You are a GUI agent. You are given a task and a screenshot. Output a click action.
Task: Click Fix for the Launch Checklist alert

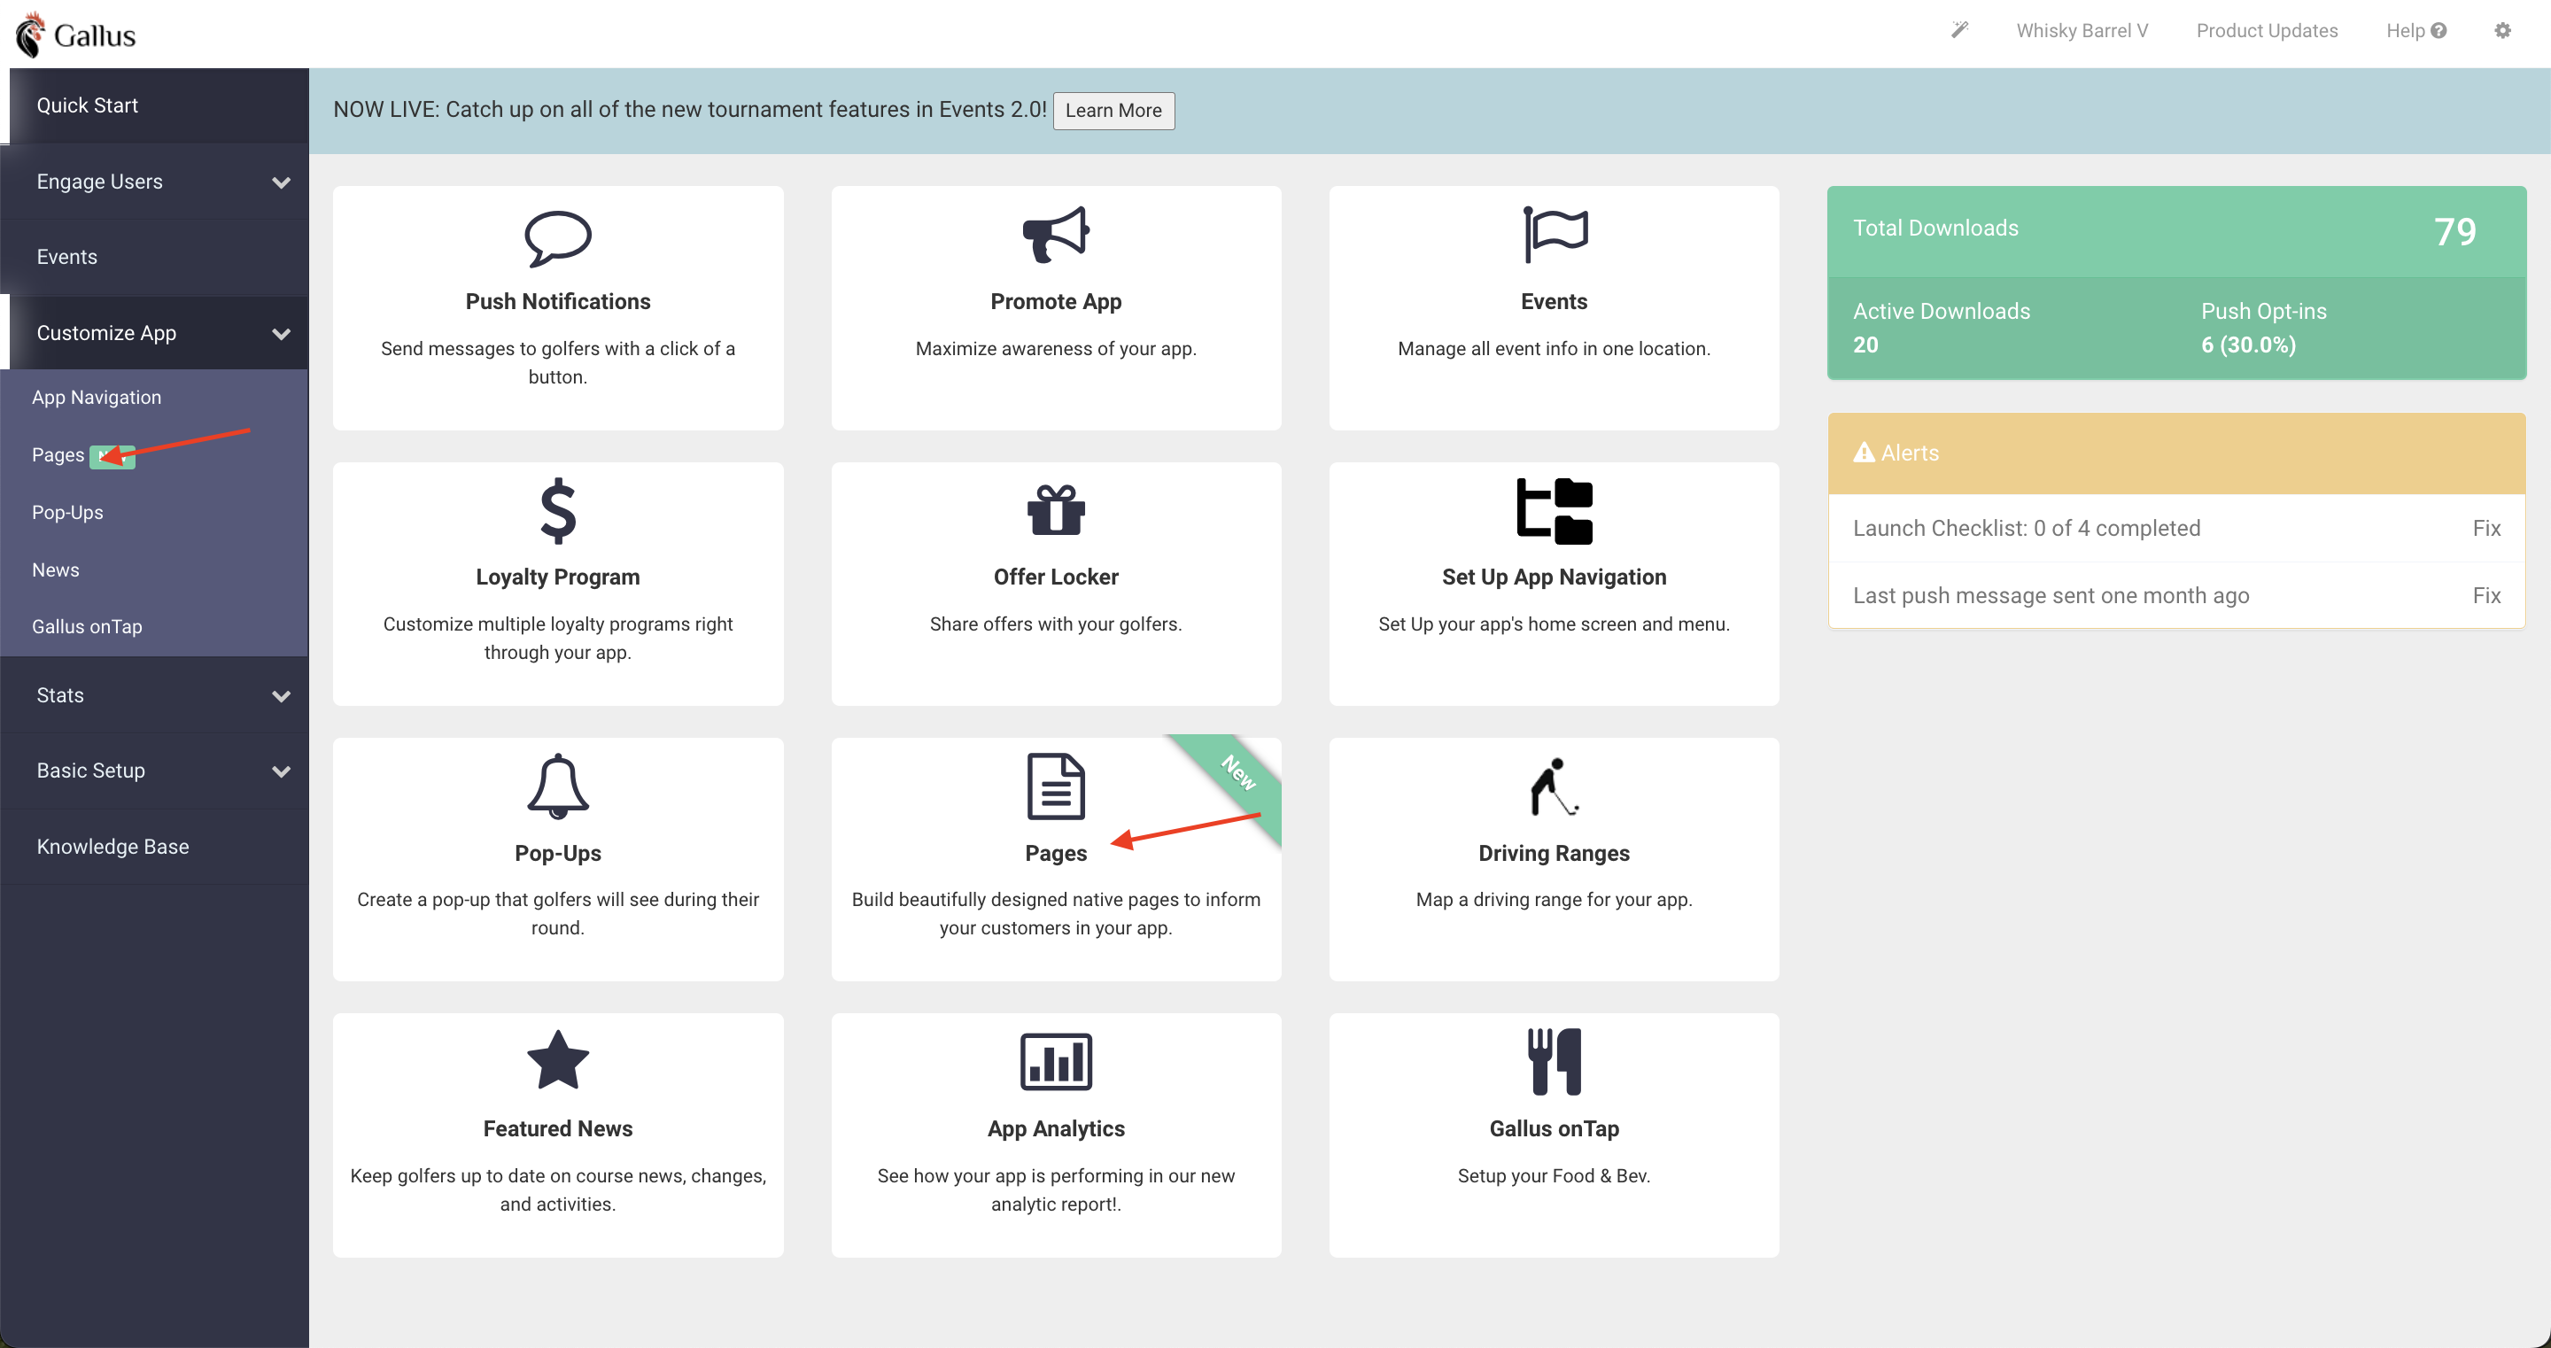[x=2485, y=528]
